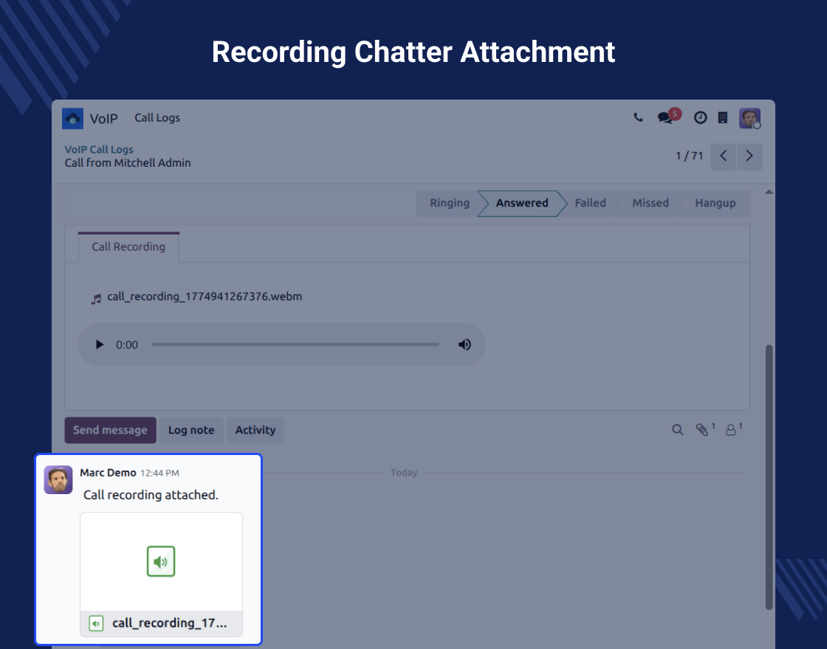Click the VoIP Call Logs breadcrumb link
Screen dimensions: 827x649
[x=99, y=150]
